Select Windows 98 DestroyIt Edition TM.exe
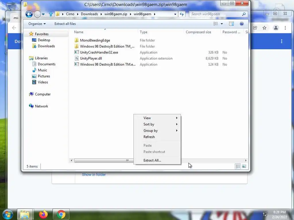The width and height of the screenshot is (294, 220). [108, 64]
